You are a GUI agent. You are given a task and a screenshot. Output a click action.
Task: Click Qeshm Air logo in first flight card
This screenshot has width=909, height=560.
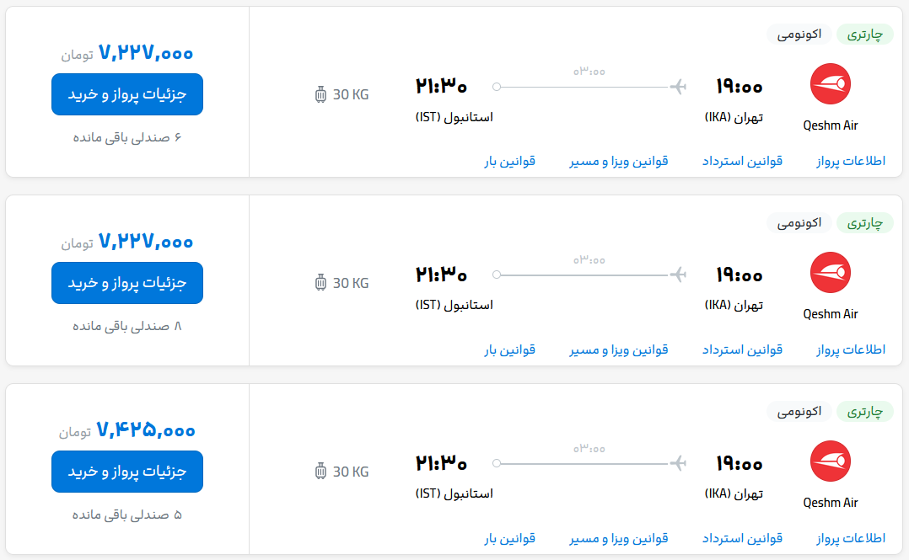830,84
